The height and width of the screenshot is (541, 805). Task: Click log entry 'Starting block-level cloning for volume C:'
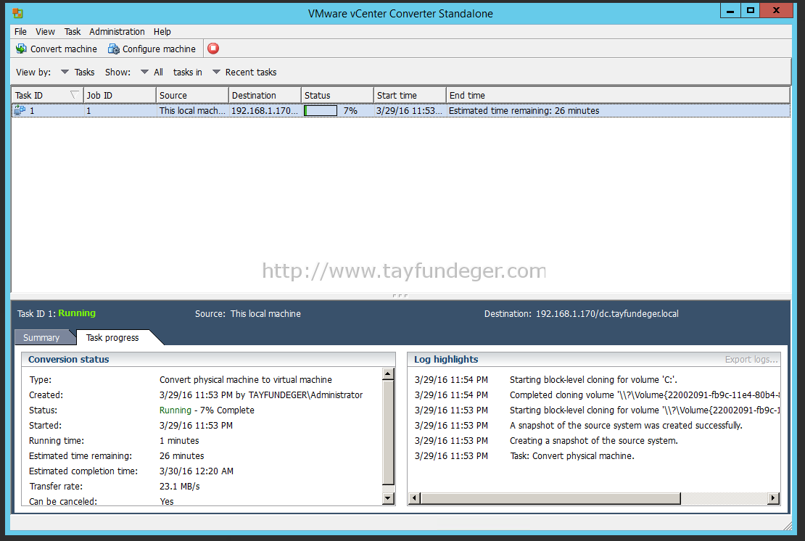pyautogui.click(x=593, y=379)
